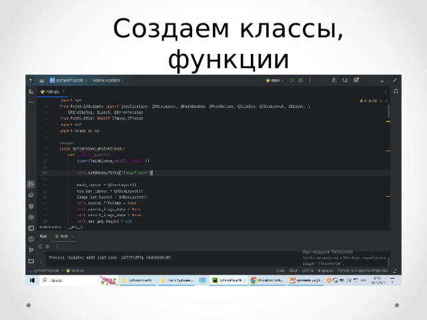The height and width of the screenshot is (320, 427).
Task: Click the topmost yellow error stripe marker
Action: point(388,121)
